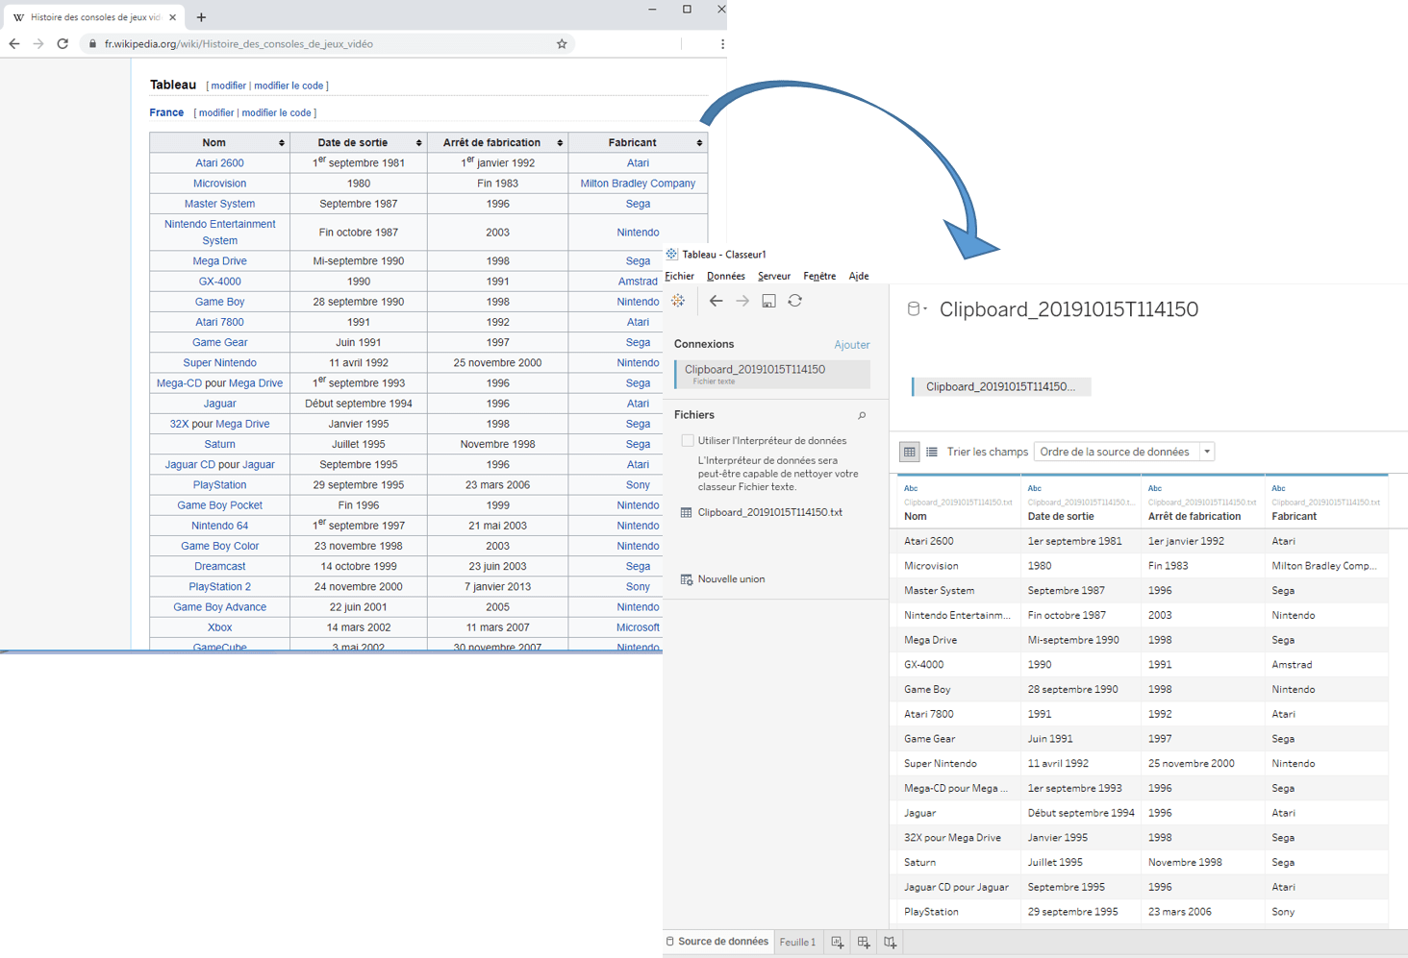
Task: Sort Wikipedia table by Nom column
Action: coord(282,143)
